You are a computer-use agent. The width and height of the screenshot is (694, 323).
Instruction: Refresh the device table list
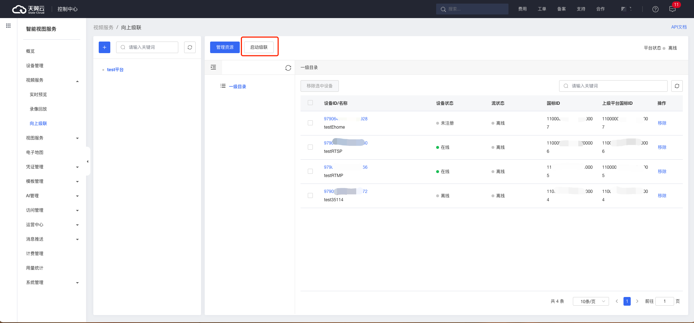677,86
